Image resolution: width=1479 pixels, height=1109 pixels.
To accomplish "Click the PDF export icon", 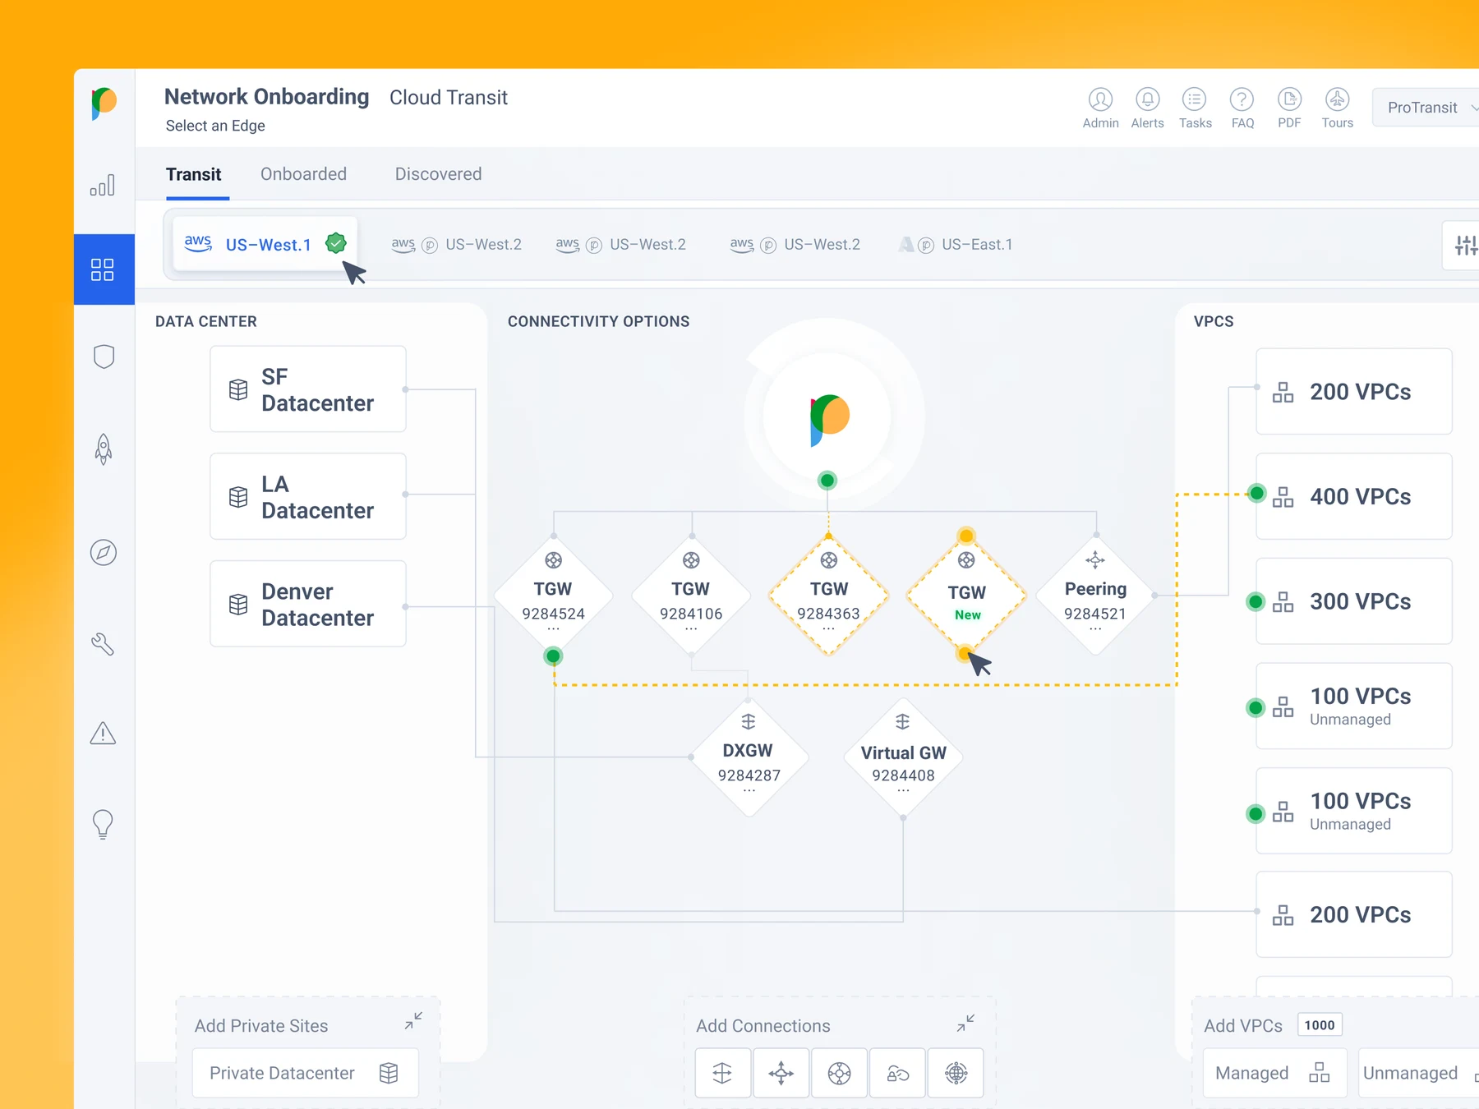I will coord(1289,99).
